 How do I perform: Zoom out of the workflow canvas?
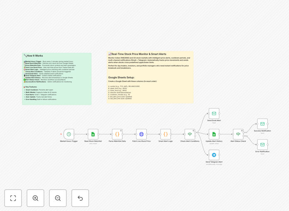click(x=58, y=198)
